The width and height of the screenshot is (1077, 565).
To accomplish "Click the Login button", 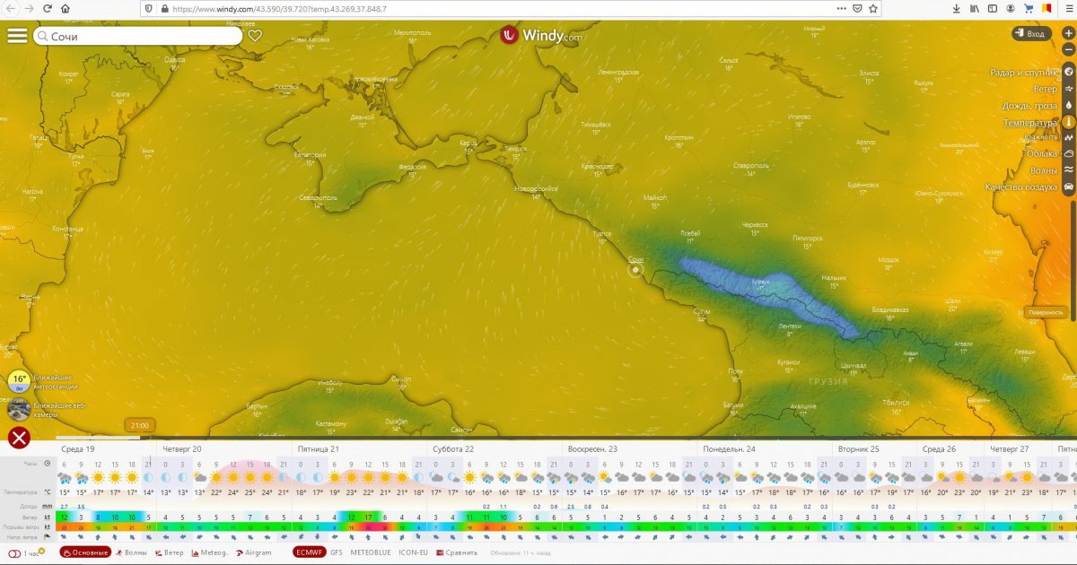I will coord(1030,34).
